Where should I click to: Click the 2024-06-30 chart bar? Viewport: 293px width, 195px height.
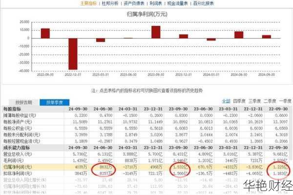pyautogui.click(x=239, y=35)
